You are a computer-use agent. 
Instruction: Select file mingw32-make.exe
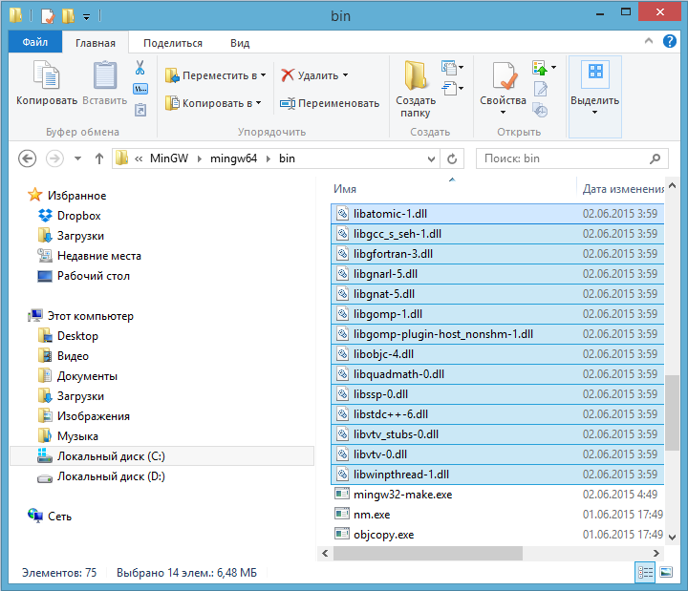[x=497, y=495]
